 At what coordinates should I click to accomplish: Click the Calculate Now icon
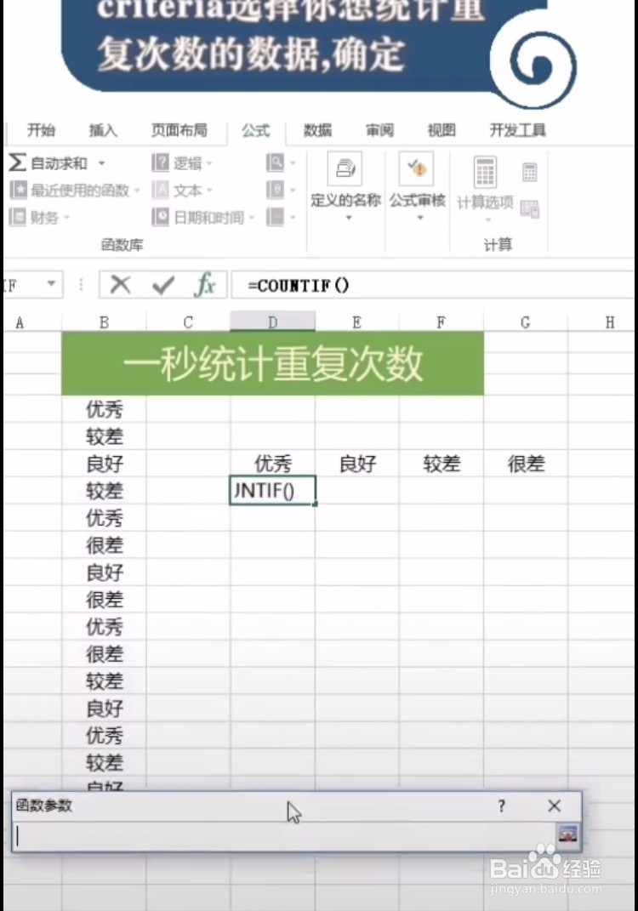pyautogui.click(x=529, y=172)
